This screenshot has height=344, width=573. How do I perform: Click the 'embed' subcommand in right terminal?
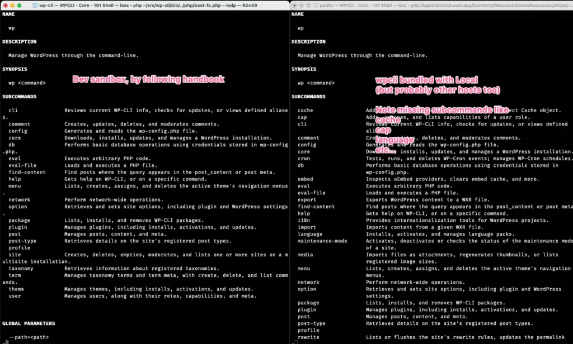pyautogui.click(x=305, y=179)
